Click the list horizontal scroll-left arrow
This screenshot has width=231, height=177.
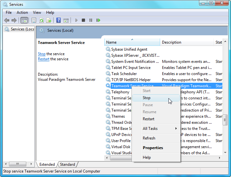tap(107, 158)
